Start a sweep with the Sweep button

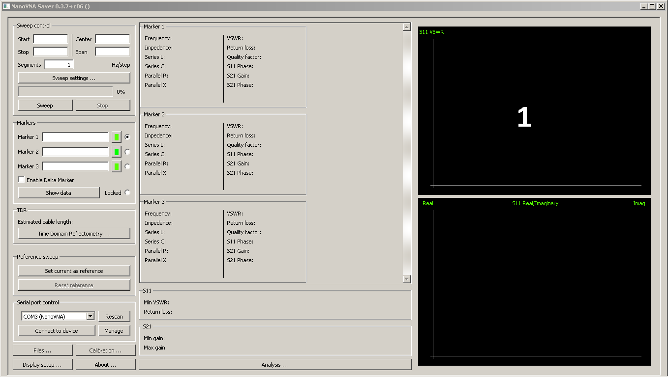(45, 105)
